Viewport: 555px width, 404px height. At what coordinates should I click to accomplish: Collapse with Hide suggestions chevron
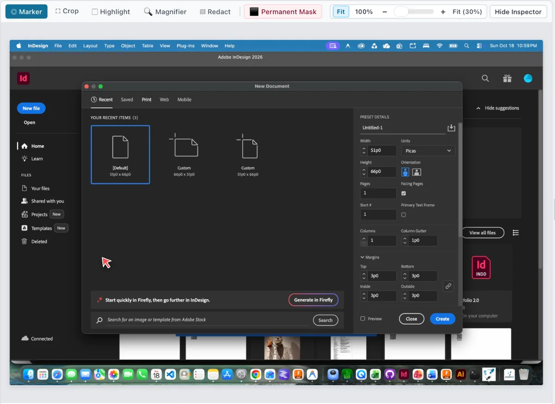[x=479, y=108]
